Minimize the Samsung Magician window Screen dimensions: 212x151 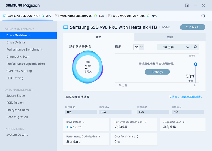[x=195, y=5]
